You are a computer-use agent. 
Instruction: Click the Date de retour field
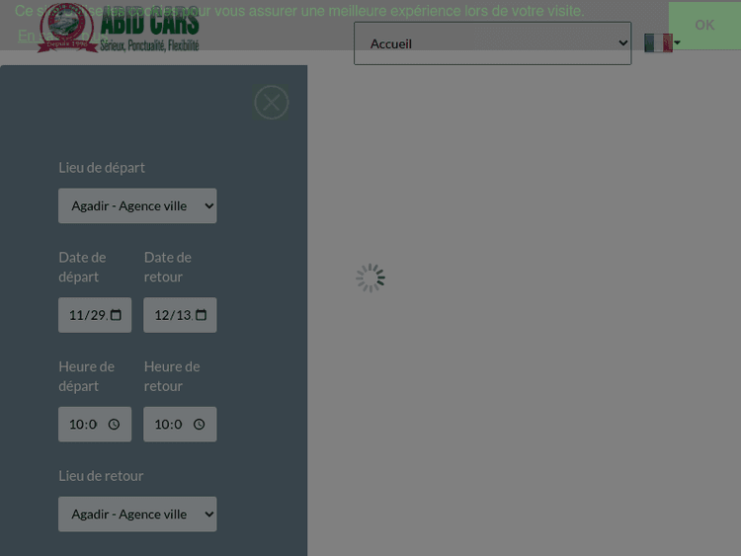click(x=180, y=315)
